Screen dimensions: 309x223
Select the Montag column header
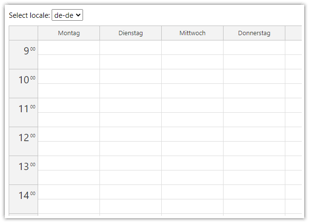coord(69,33)
